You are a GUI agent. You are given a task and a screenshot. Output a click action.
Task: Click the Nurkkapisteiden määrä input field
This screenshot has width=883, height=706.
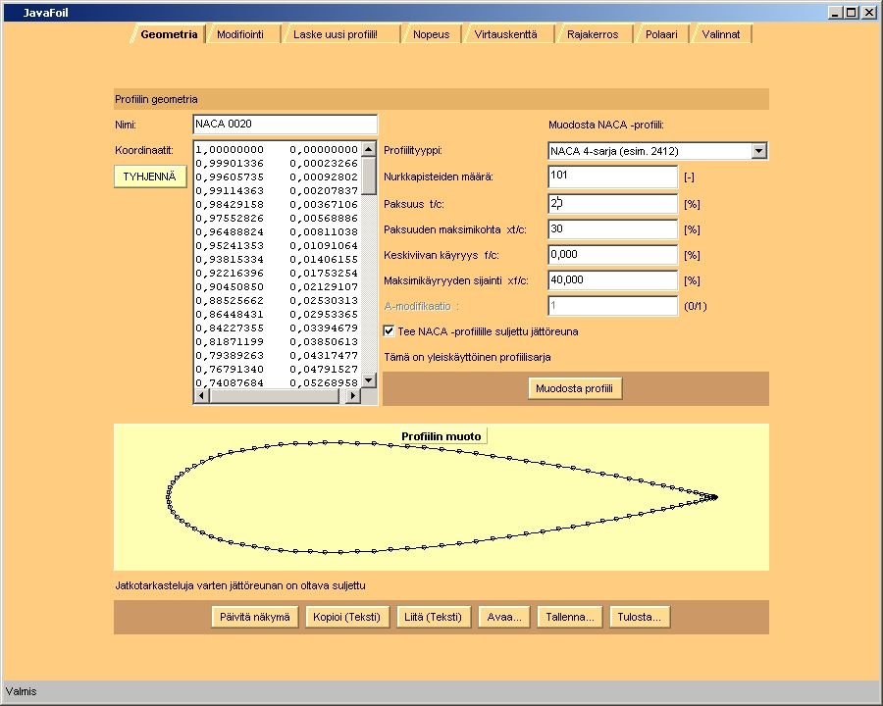[613, 176]
